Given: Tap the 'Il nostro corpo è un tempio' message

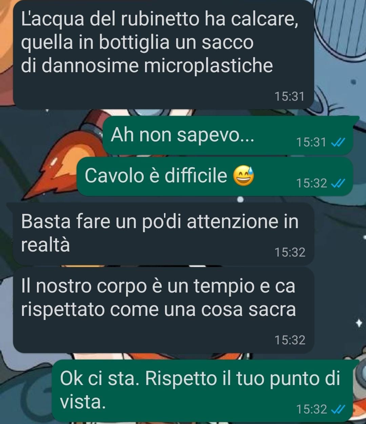Looking at the screenshot, I should 163,310.
